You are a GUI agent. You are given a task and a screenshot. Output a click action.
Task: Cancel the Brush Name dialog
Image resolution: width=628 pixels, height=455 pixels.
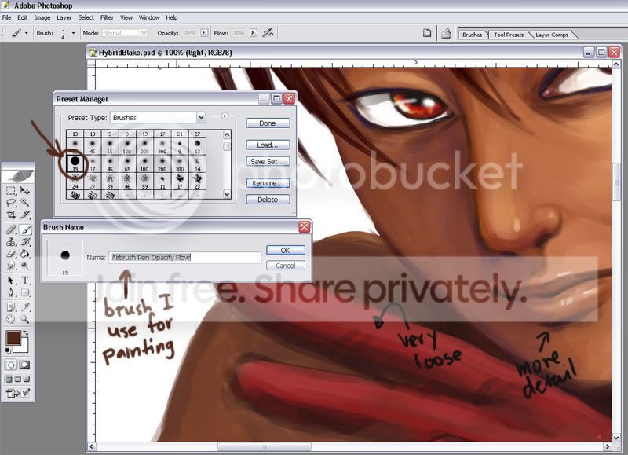(x=286, y=266)
